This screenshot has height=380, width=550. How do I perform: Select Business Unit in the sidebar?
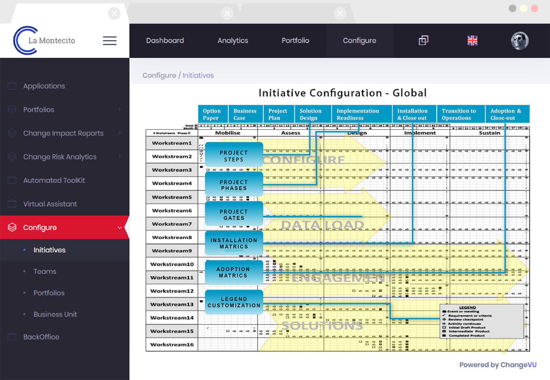[x=55, y=314]
